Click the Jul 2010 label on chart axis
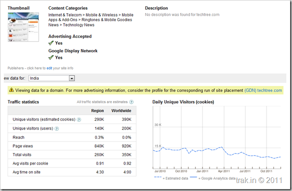This screenshot has height=191, width=292. [x=162, y=171]
